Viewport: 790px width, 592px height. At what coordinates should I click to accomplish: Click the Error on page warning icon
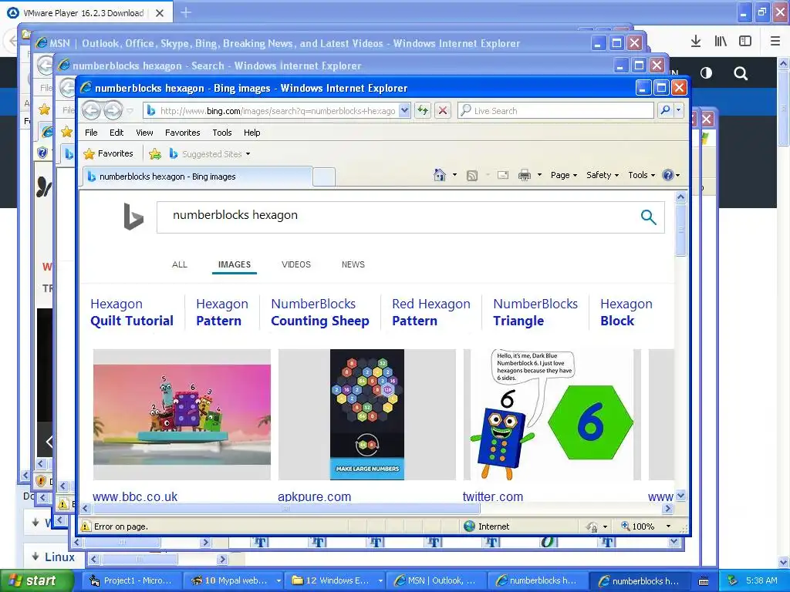(86, 526)
